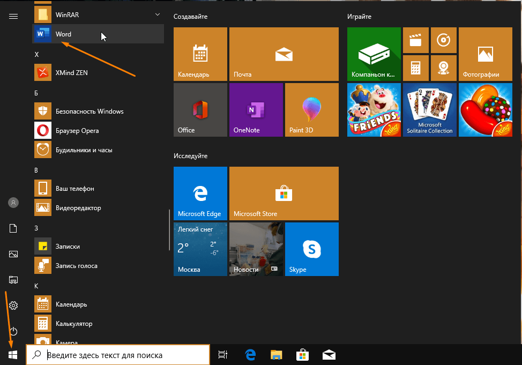The image size is (522, 365).
Task: Open the user account icon
Action: tap(13, 203)
